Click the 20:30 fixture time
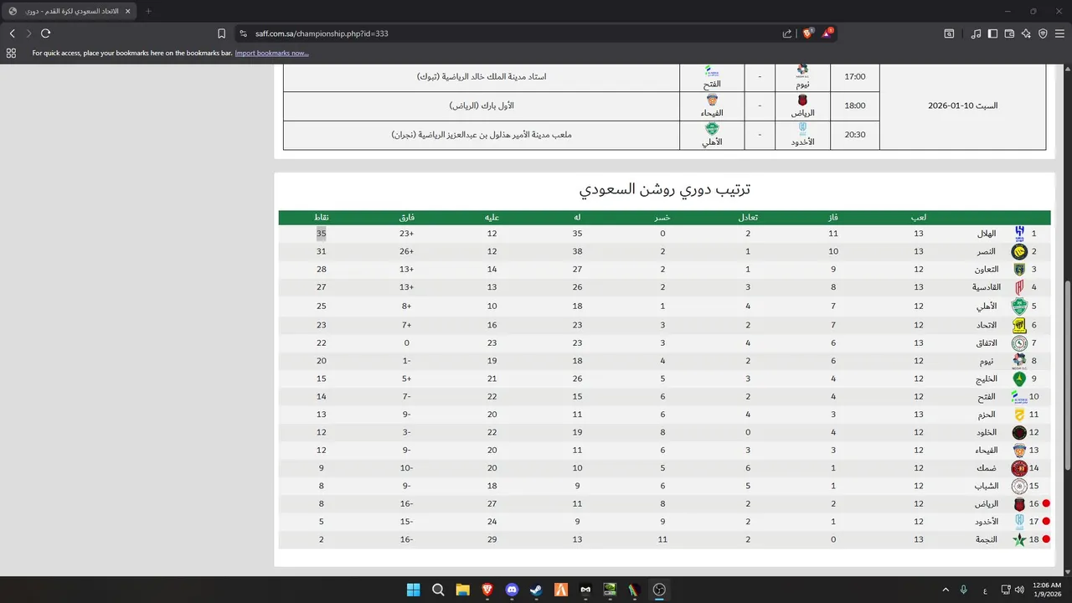Viewport: 1072px width, 603px height. (x=855, y=135)
